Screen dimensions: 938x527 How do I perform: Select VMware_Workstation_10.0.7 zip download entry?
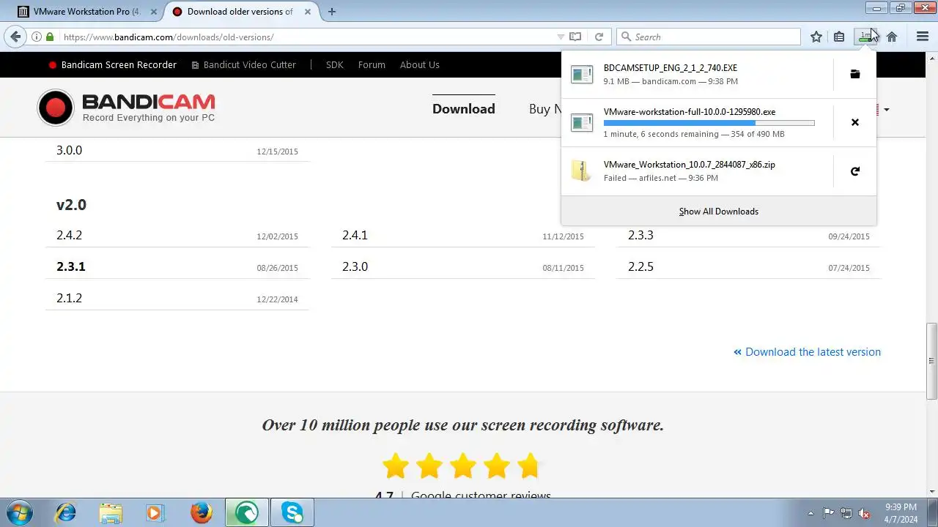pos(696,171)
